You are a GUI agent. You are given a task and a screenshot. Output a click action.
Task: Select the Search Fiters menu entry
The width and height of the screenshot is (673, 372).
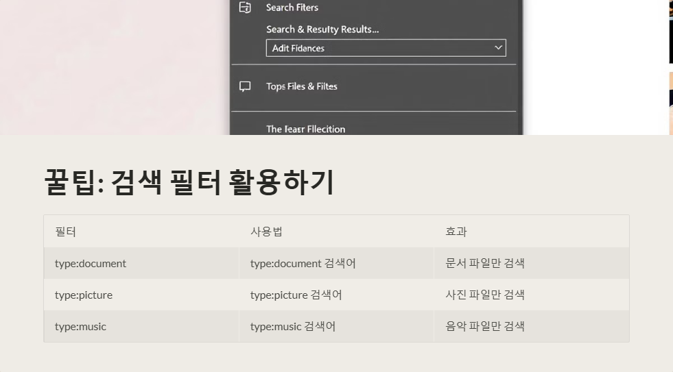point(292,8)
